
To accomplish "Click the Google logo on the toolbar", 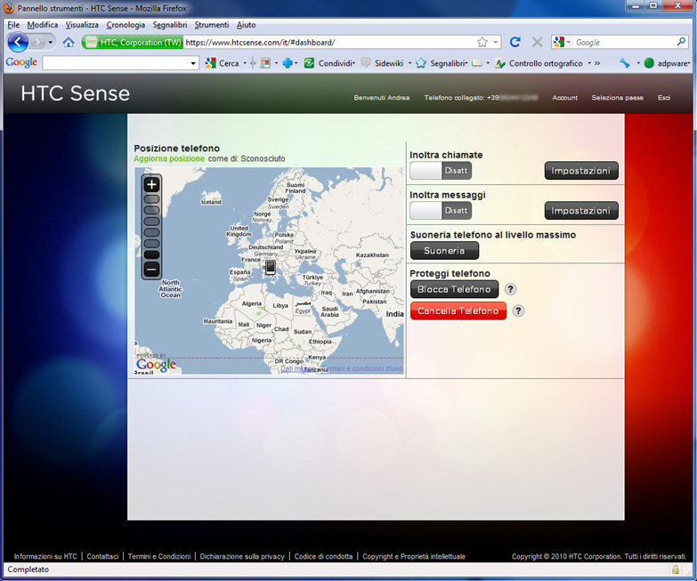I will point(21,62).
